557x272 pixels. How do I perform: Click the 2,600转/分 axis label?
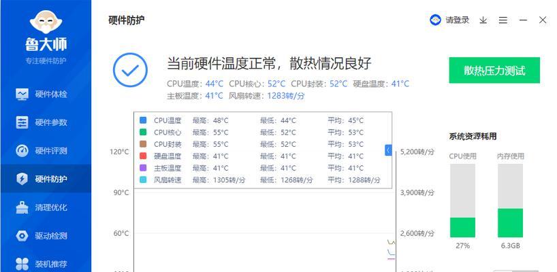coord(417,233)
